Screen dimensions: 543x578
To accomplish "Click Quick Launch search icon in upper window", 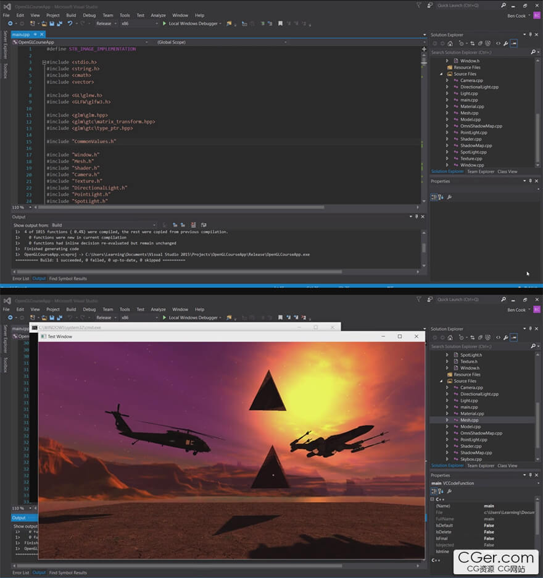I will click(x=504, y=6).
